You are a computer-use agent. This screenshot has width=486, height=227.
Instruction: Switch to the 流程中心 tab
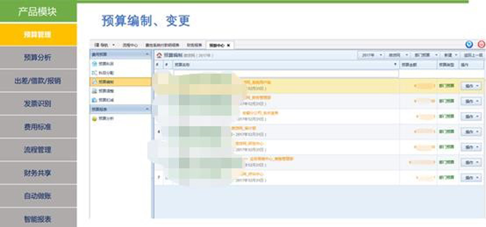(x=130, y=45)
